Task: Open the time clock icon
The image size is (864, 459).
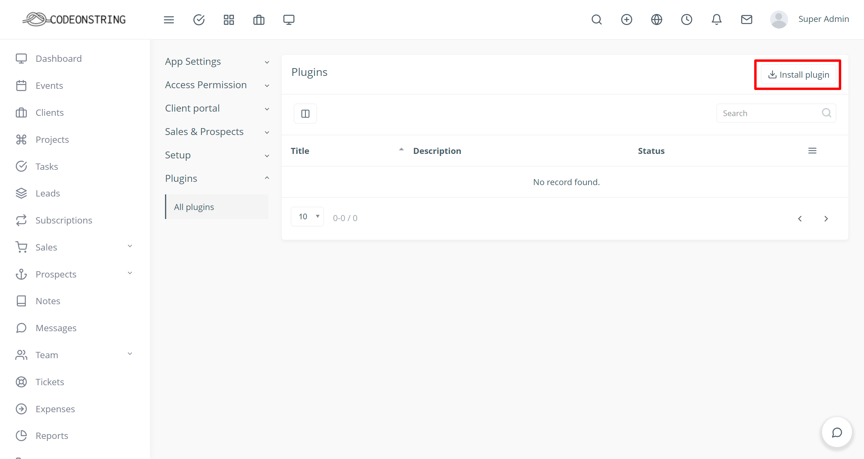Action: click(x=687, y=19)
